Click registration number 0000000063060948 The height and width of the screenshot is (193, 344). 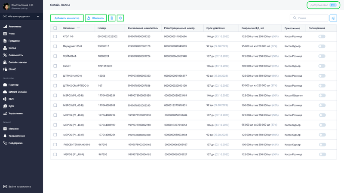(x=175, y=56)
